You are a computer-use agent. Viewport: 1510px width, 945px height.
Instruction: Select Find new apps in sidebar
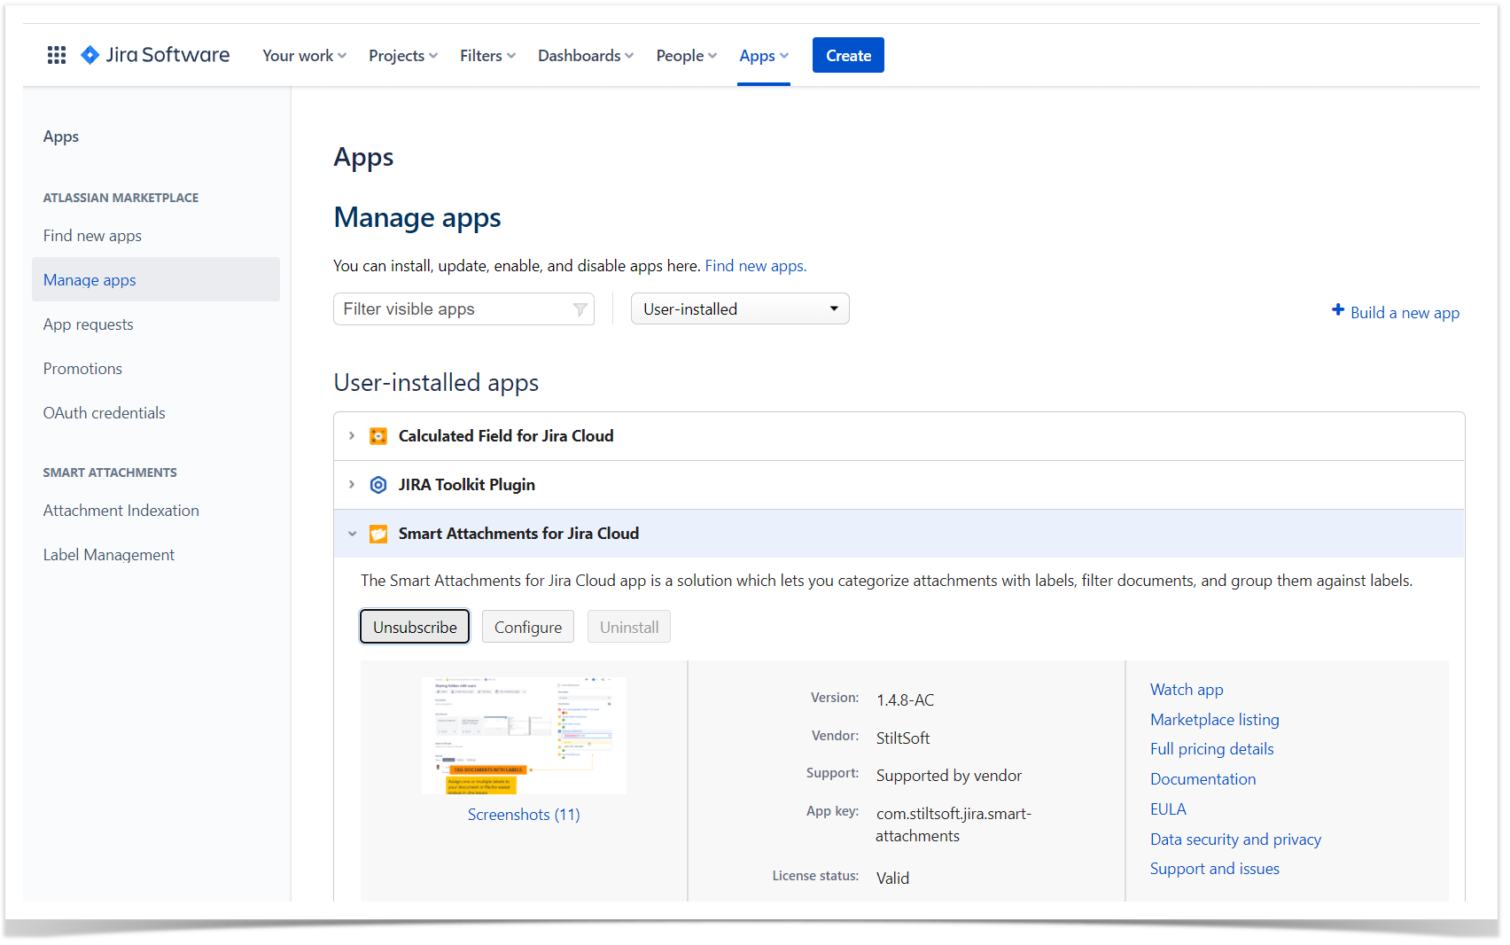click(92, 236)
